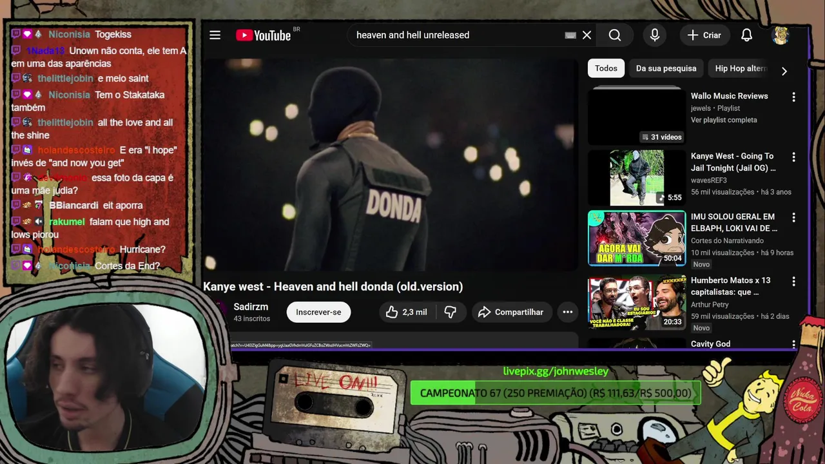
Task: Click the Compartilhar share button
Action: 512,312
